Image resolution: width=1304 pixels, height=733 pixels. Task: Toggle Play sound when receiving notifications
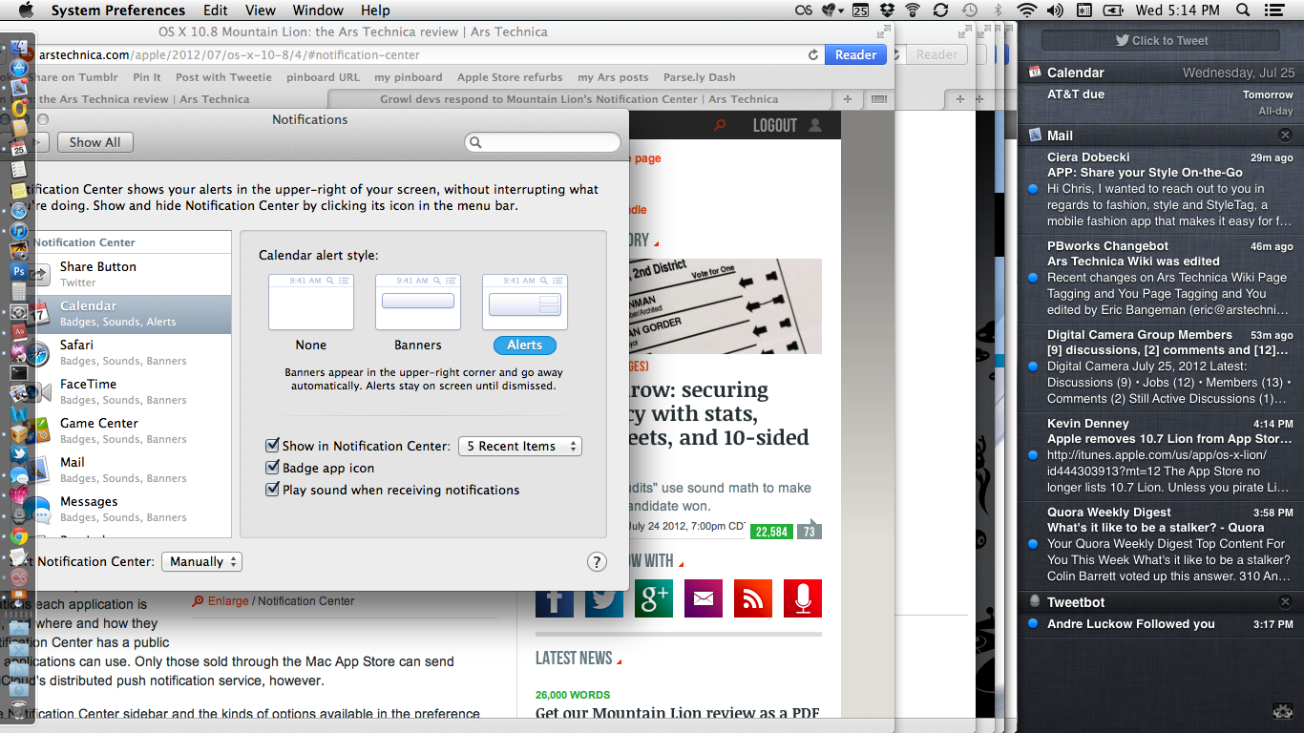272,490
